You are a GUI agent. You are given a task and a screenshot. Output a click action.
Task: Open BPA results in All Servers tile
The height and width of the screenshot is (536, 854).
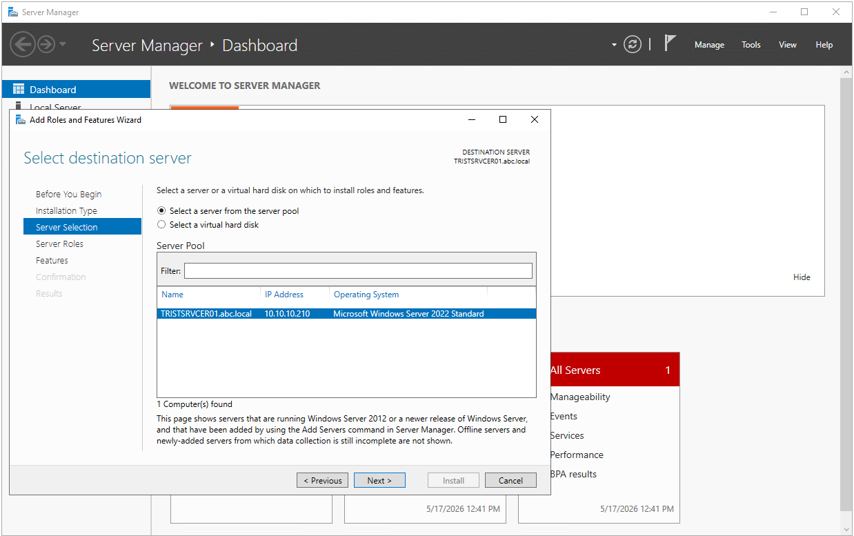click(573, 474)
